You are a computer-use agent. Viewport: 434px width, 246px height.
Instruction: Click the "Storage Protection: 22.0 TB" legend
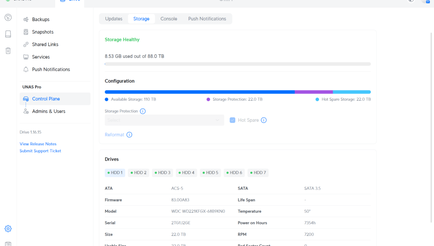click(x=237, y=99)
